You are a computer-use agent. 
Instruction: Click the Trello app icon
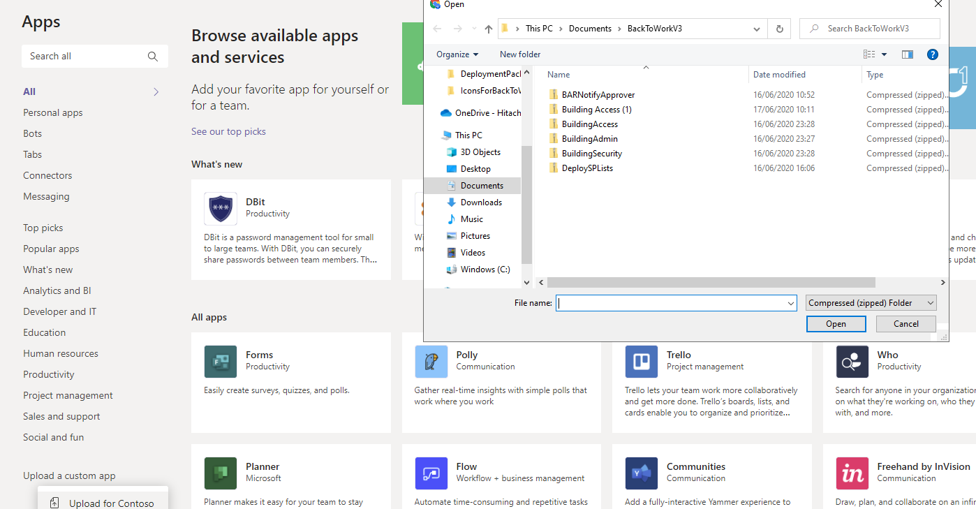tap(642, 362)
